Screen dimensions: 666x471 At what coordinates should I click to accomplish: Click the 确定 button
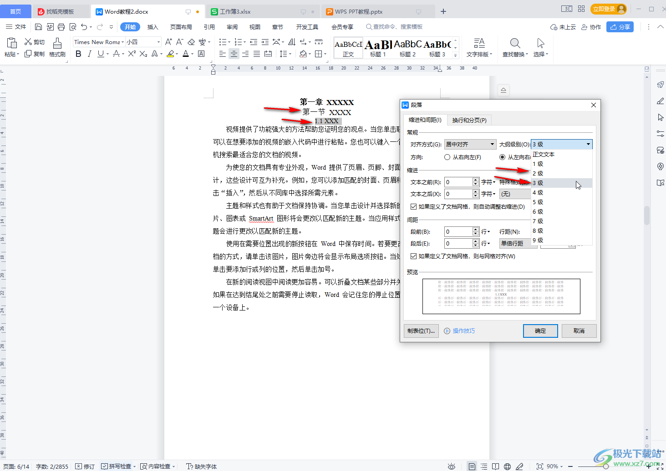point(540,331)
